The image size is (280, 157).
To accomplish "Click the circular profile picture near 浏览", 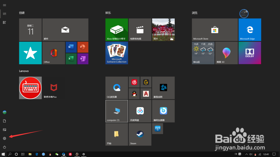I will 244,14.
